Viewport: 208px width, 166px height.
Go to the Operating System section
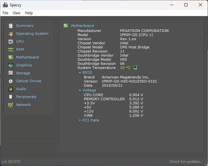tap(32, 34)
